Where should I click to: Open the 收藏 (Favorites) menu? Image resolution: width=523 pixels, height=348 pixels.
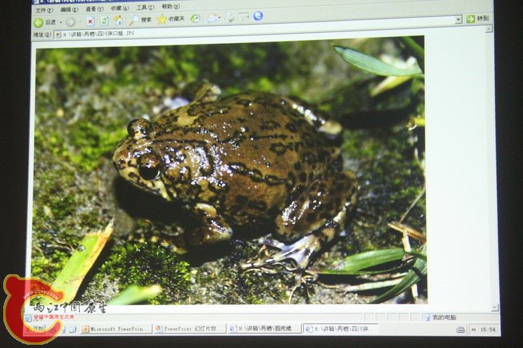tap(120, 8)
